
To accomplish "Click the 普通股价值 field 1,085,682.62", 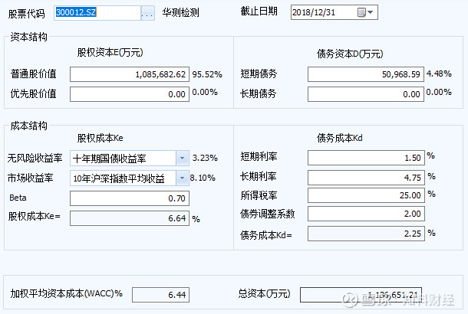I will pyautogui.click(x=130, y=74).
